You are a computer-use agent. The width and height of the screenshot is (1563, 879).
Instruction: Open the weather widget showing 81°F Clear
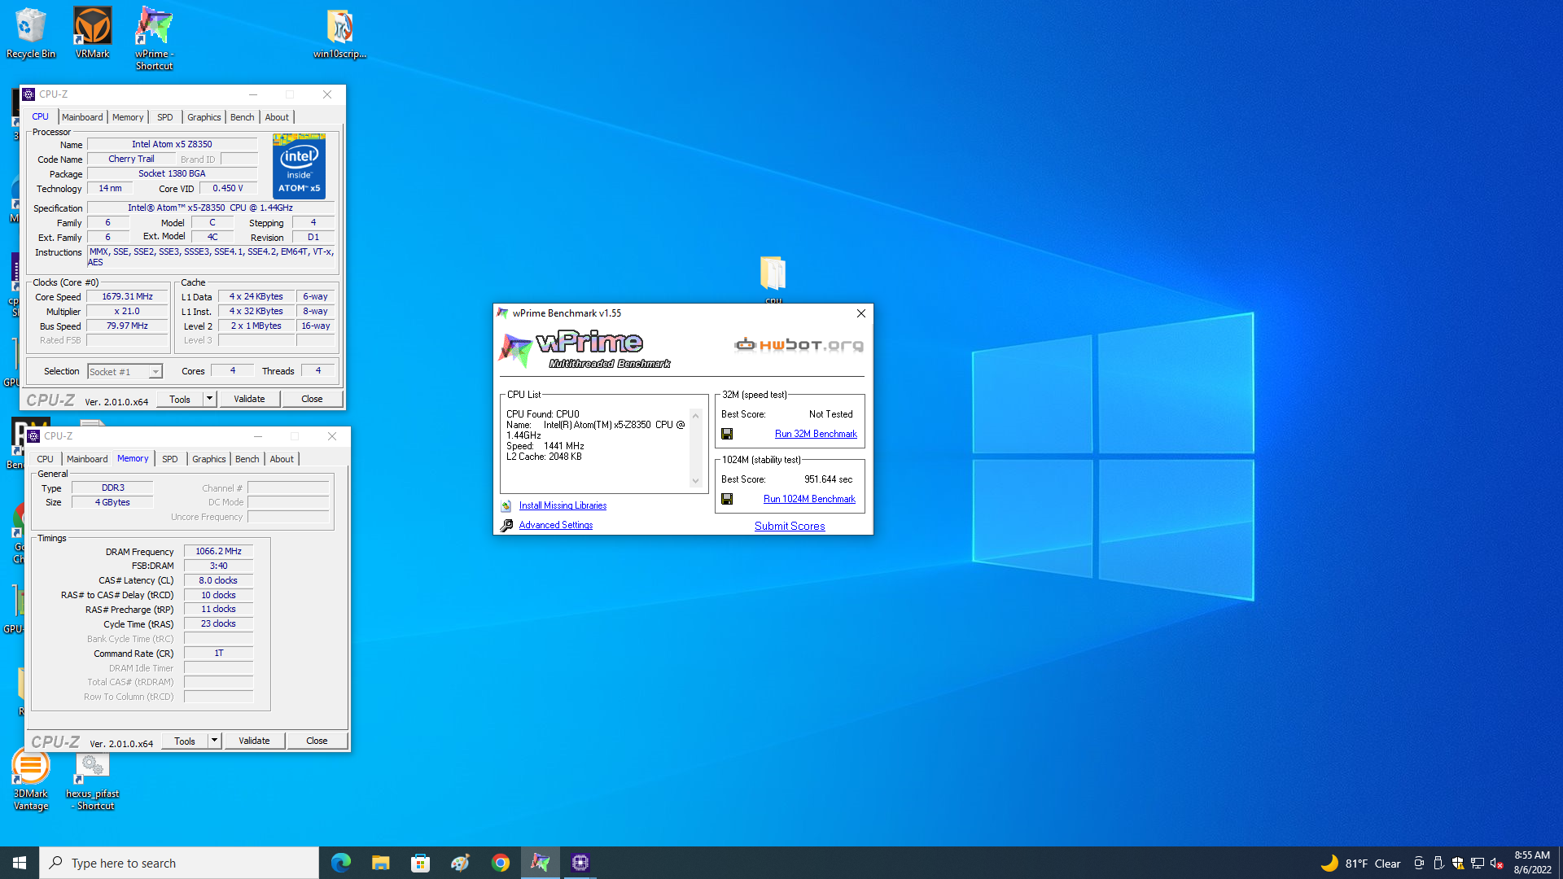tap(1359, 864)
